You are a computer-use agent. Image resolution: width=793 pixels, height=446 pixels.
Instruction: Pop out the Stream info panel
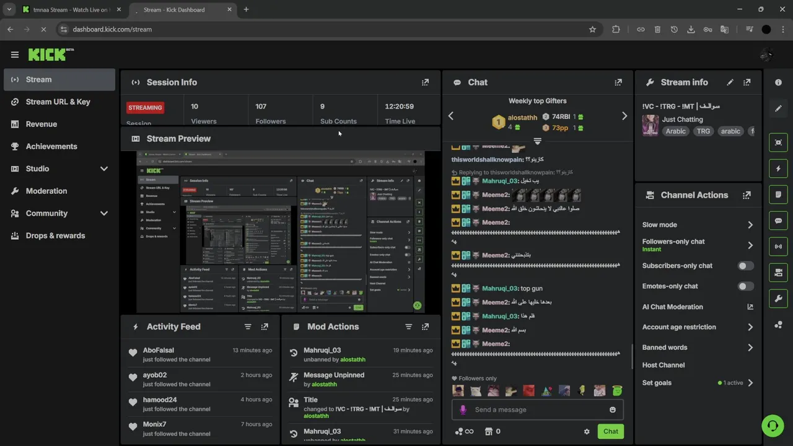(x=747, y=82)
